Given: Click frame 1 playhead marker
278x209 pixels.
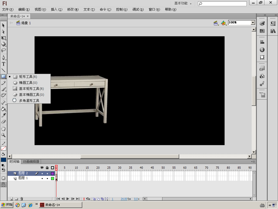Looking at the screenshot, I should (56, 168).
